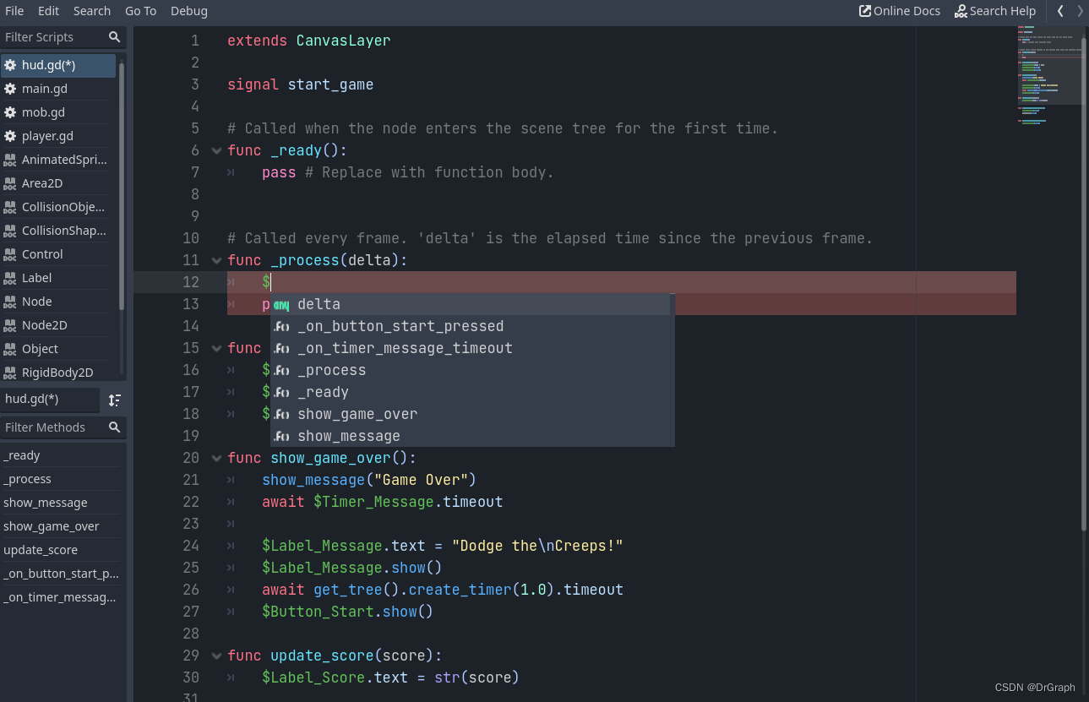
Task: Select hud.gd(*) script in list
Action: click(x=58, y=65)
